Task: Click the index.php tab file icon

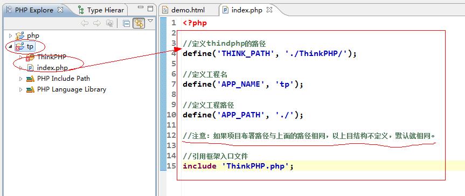Action: tap(226, 10)
